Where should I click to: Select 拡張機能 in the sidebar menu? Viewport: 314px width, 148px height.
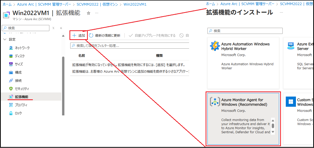click(x=21, y=97)
